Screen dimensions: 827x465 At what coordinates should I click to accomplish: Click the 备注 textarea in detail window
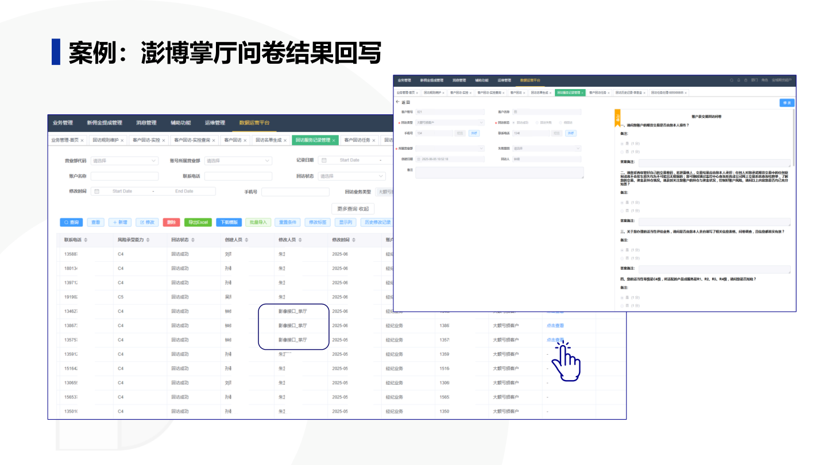pyautogui.click(x=500, y=173)
